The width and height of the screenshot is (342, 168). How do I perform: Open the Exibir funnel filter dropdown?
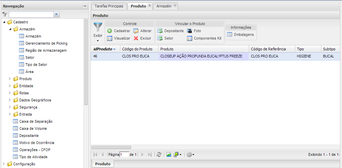(98, 32)
